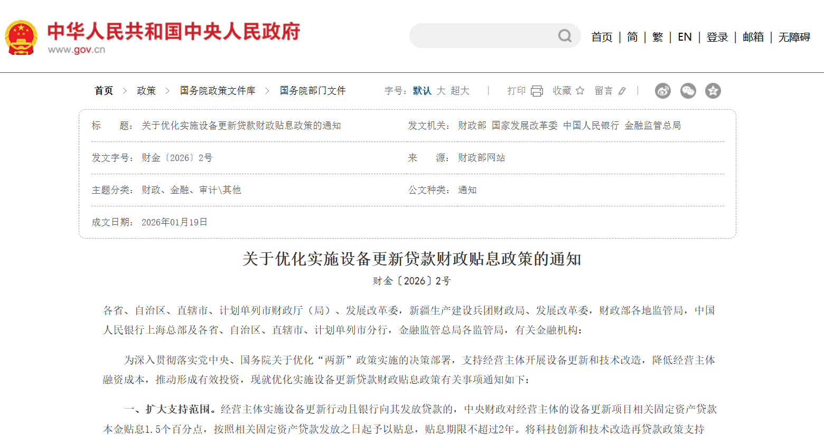Switch the site to EN
Viewport: 824px width, 436px height.
(x=685, y=37)
